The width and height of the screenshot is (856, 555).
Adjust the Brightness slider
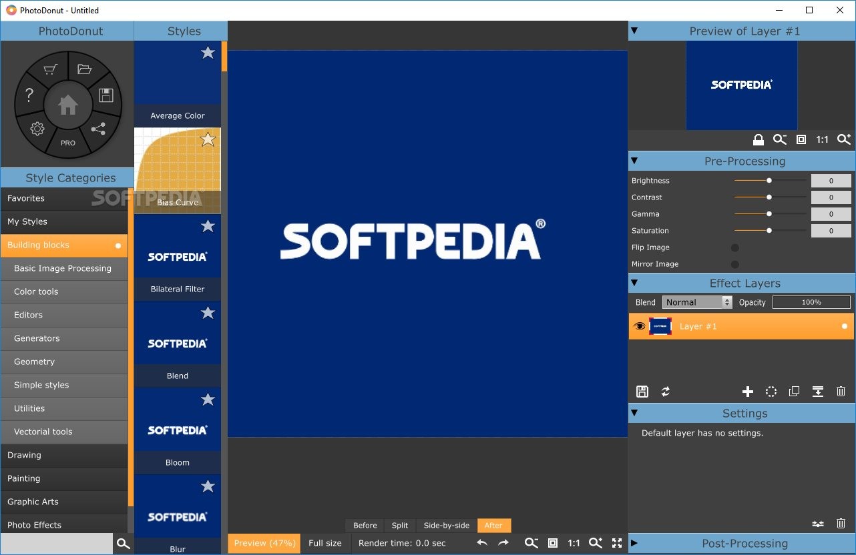click(769, 181)
